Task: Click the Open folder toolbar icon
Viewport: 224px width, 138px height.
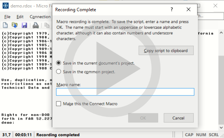Action: (x=15, y=25)
